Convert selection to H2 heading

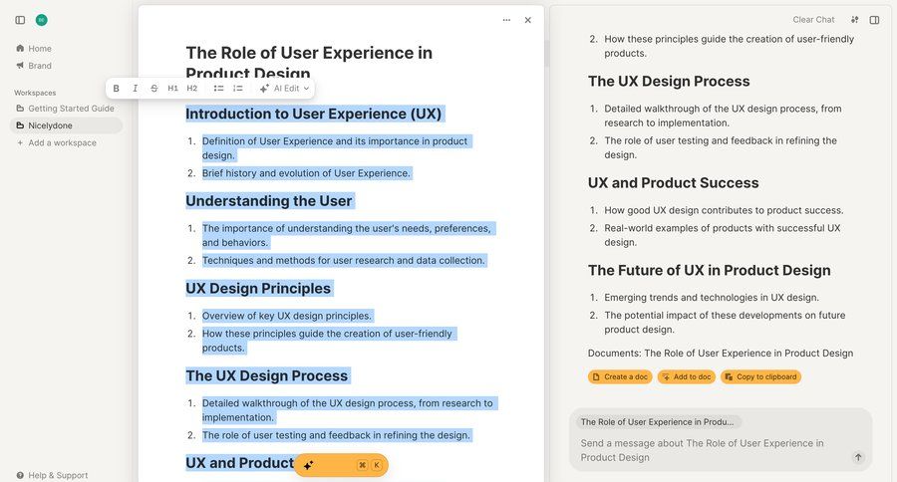tap(192, 88)
